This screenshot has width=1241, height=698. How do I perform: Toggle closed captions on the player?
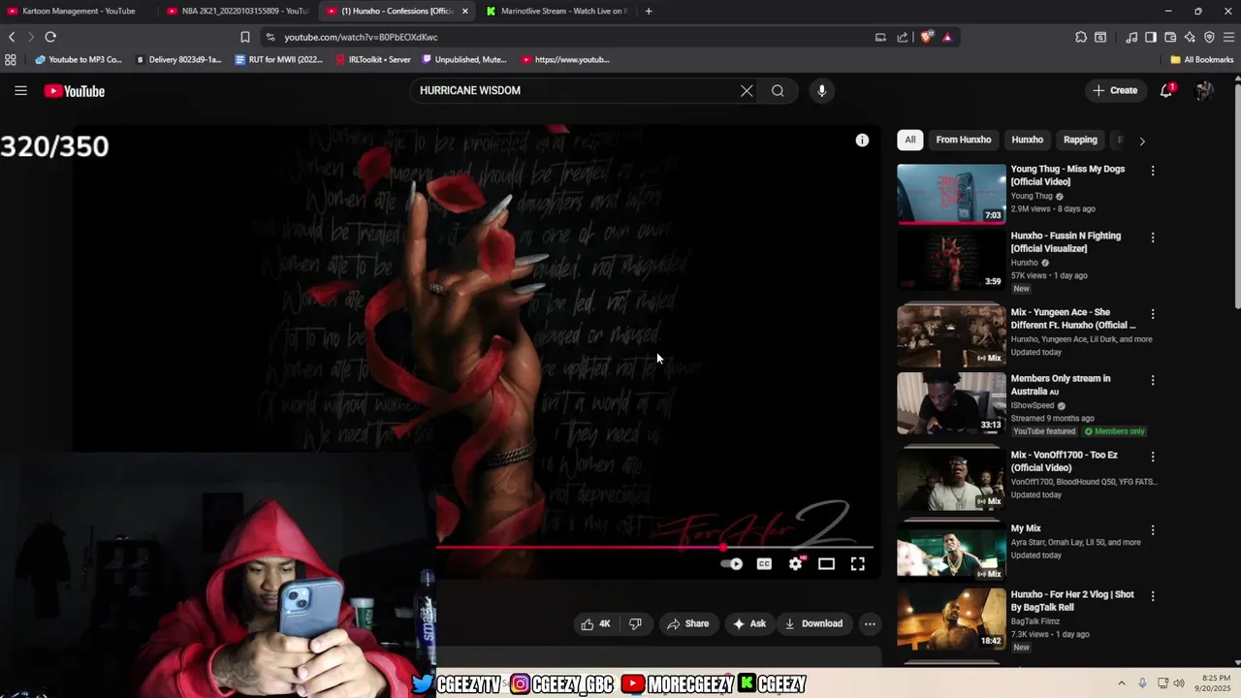pyautogui.click(x=764, y=563)
